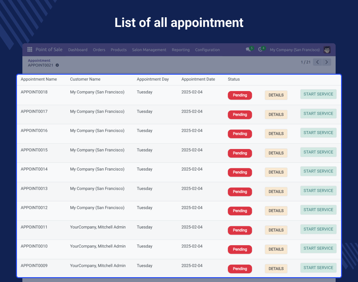This screenshot has width=358, height=282.
Task: Click the Status column header
Action: pyautogui.click(x=234, y=79)
